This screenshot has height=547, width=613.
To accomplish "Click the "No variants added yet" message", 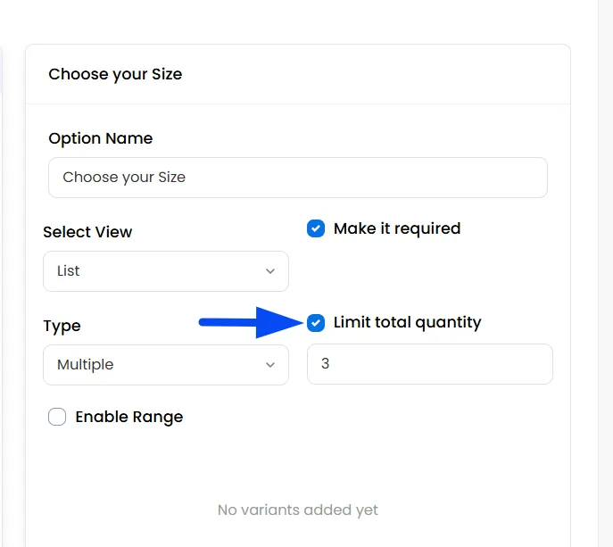I will tap(297, 510).
